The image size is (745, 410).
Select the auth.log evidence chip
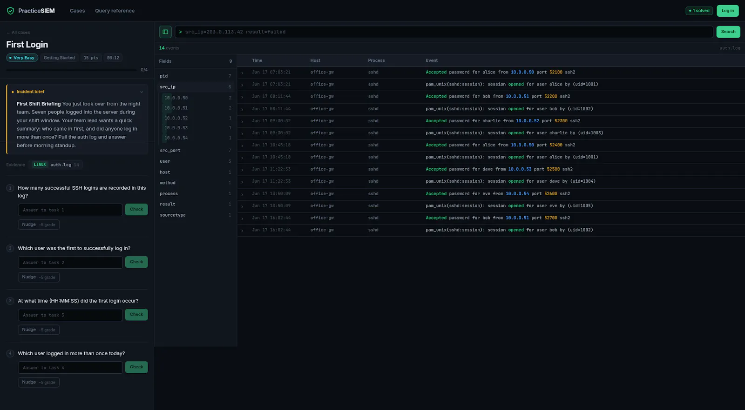(56, 165)
